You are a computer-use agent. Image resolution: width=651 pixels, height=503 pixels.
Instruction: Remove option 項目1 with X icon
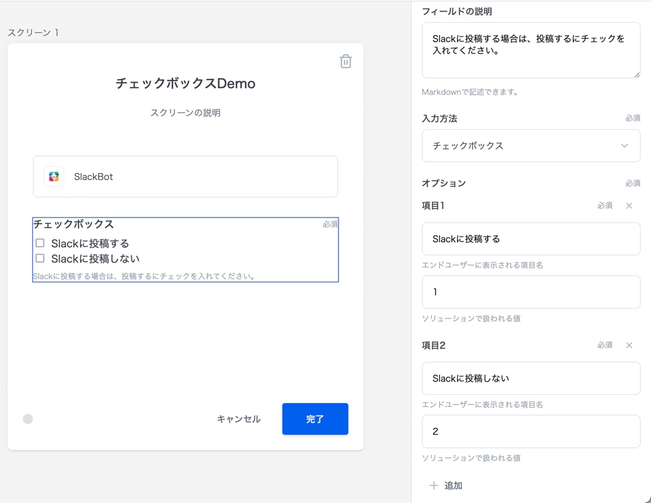pyautogui.click(x=629, y=206)
